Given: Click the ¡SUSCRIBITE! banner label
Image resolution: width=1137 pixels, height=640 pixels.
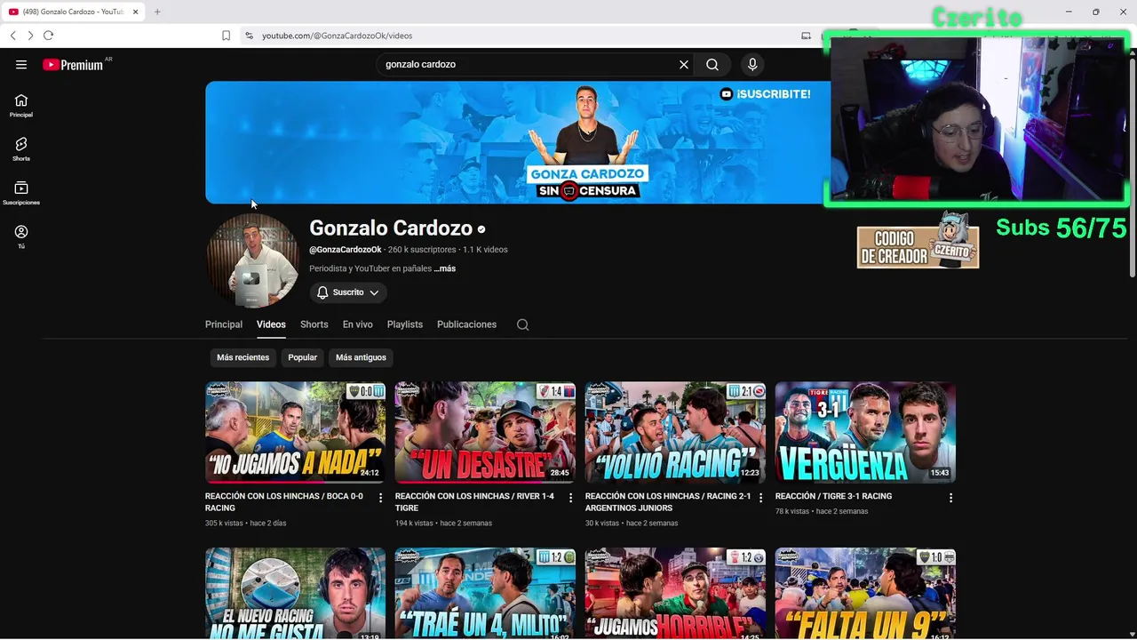Looking at the screenshot, I should [x=765, y=94].
